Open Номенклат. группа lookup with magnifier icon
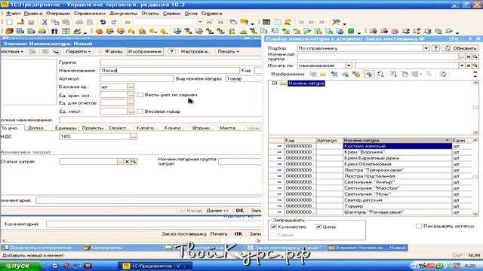The height and width of the screenshot is (271, 483). (475, 57)
